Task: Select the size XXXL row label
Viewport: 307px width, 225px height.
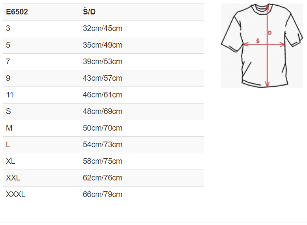Action: tap(16, 194)
